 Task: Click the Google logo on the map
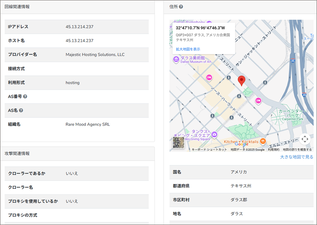point(241,144)
